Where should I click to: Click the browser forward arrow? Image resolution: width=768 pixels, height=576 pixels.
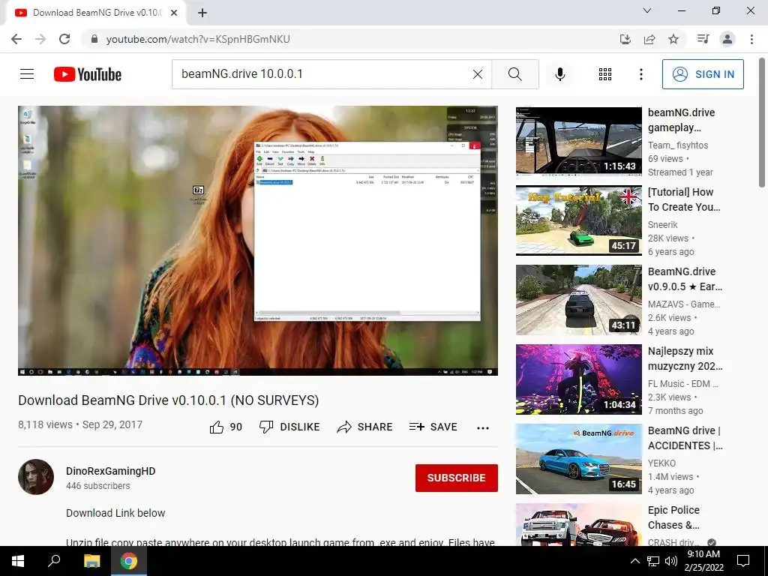[x=40, y=39]
